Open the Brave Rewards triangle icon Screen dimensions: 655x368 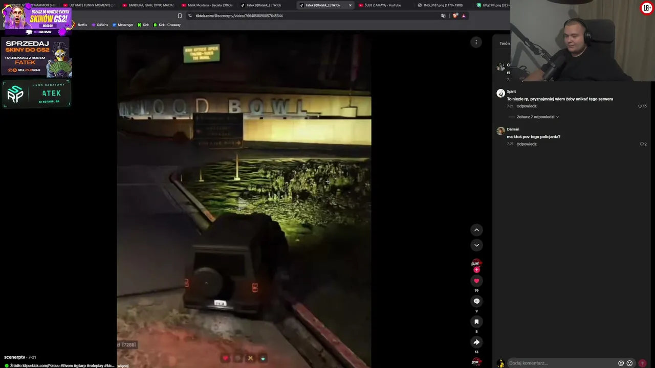pos(464,16)
